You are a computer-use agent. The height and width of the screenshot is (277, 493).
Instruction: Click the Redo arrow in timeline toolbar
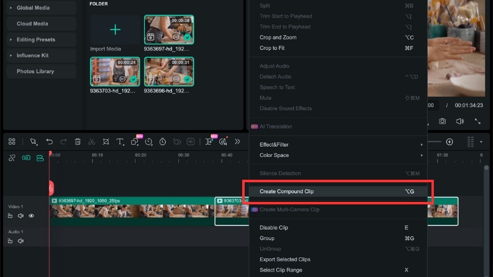pyautogui.click(x=63, y=142)
